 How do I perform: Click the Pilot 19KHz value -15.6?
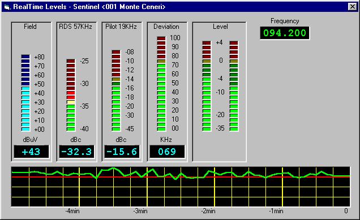click(x=122, y=152)
